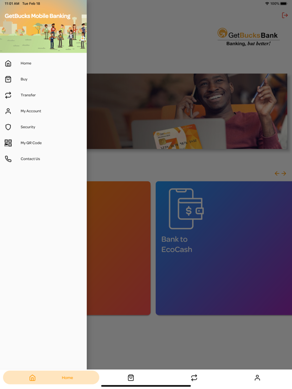The width and height of the screenshot is (292, 389).
Task: Switch to the account person tab in the bottom bar
Action: point(257,377)
